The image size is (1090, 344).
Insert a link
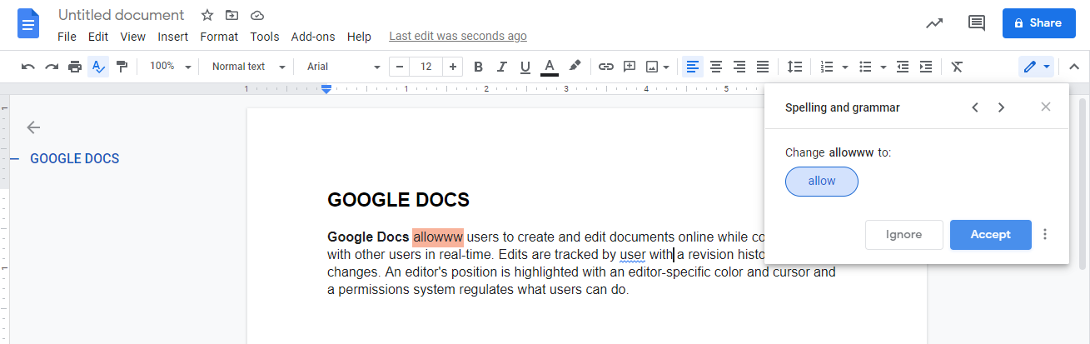coord(606,67)
